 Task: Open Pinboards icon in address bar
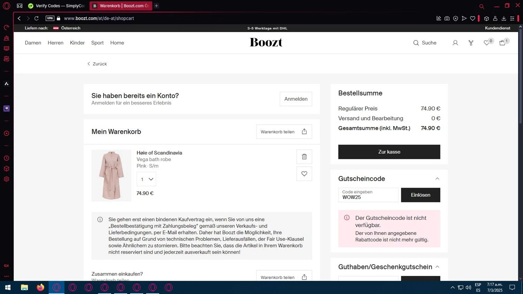point(439,18)
